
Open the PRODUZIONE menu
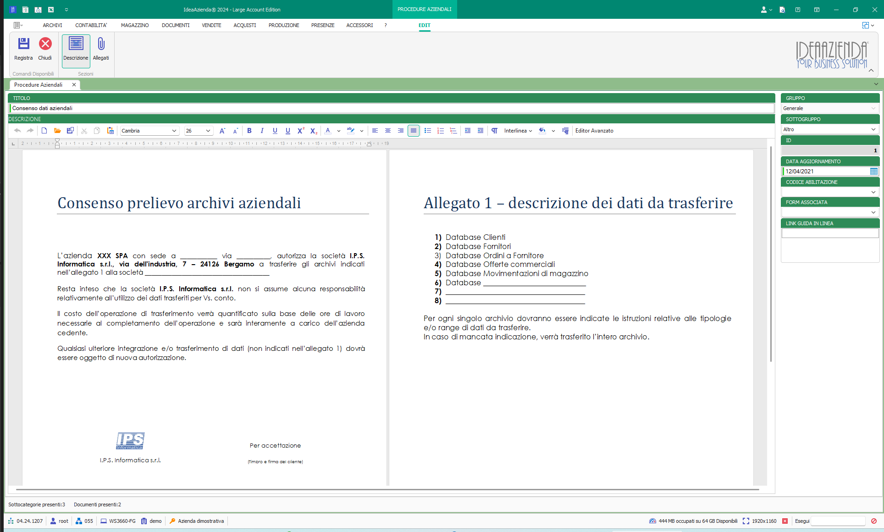click(284, 25)
